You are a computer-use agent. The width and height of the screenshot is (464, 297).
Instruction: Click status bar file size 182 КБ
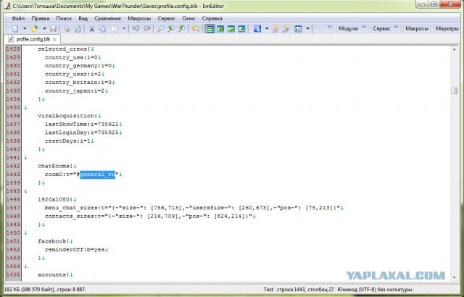point(45,289)
